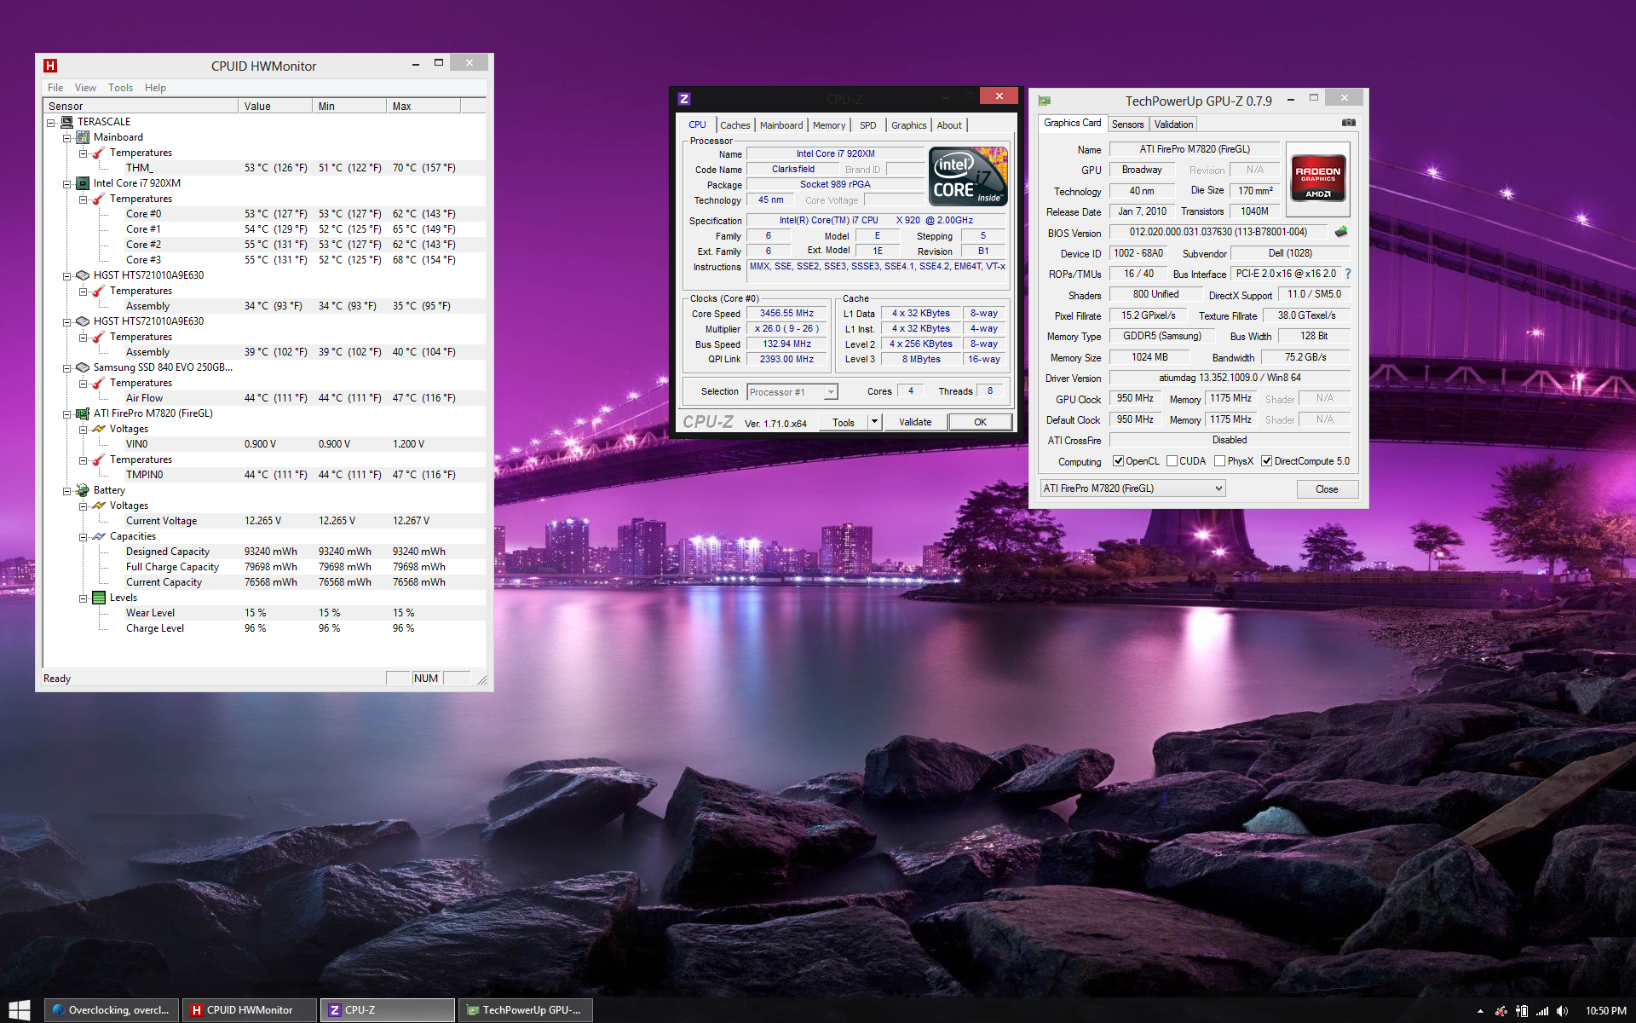Click the save BIOS chip icon in GPU-Z
The height and width of the screenshot is (1023, 1636).
pos(1341,232)
